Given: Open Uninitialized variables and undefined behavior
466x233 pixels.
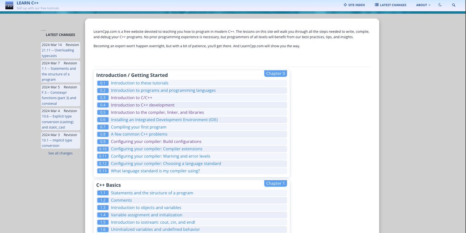Looking at the screenshot, I should click(155, 230).
